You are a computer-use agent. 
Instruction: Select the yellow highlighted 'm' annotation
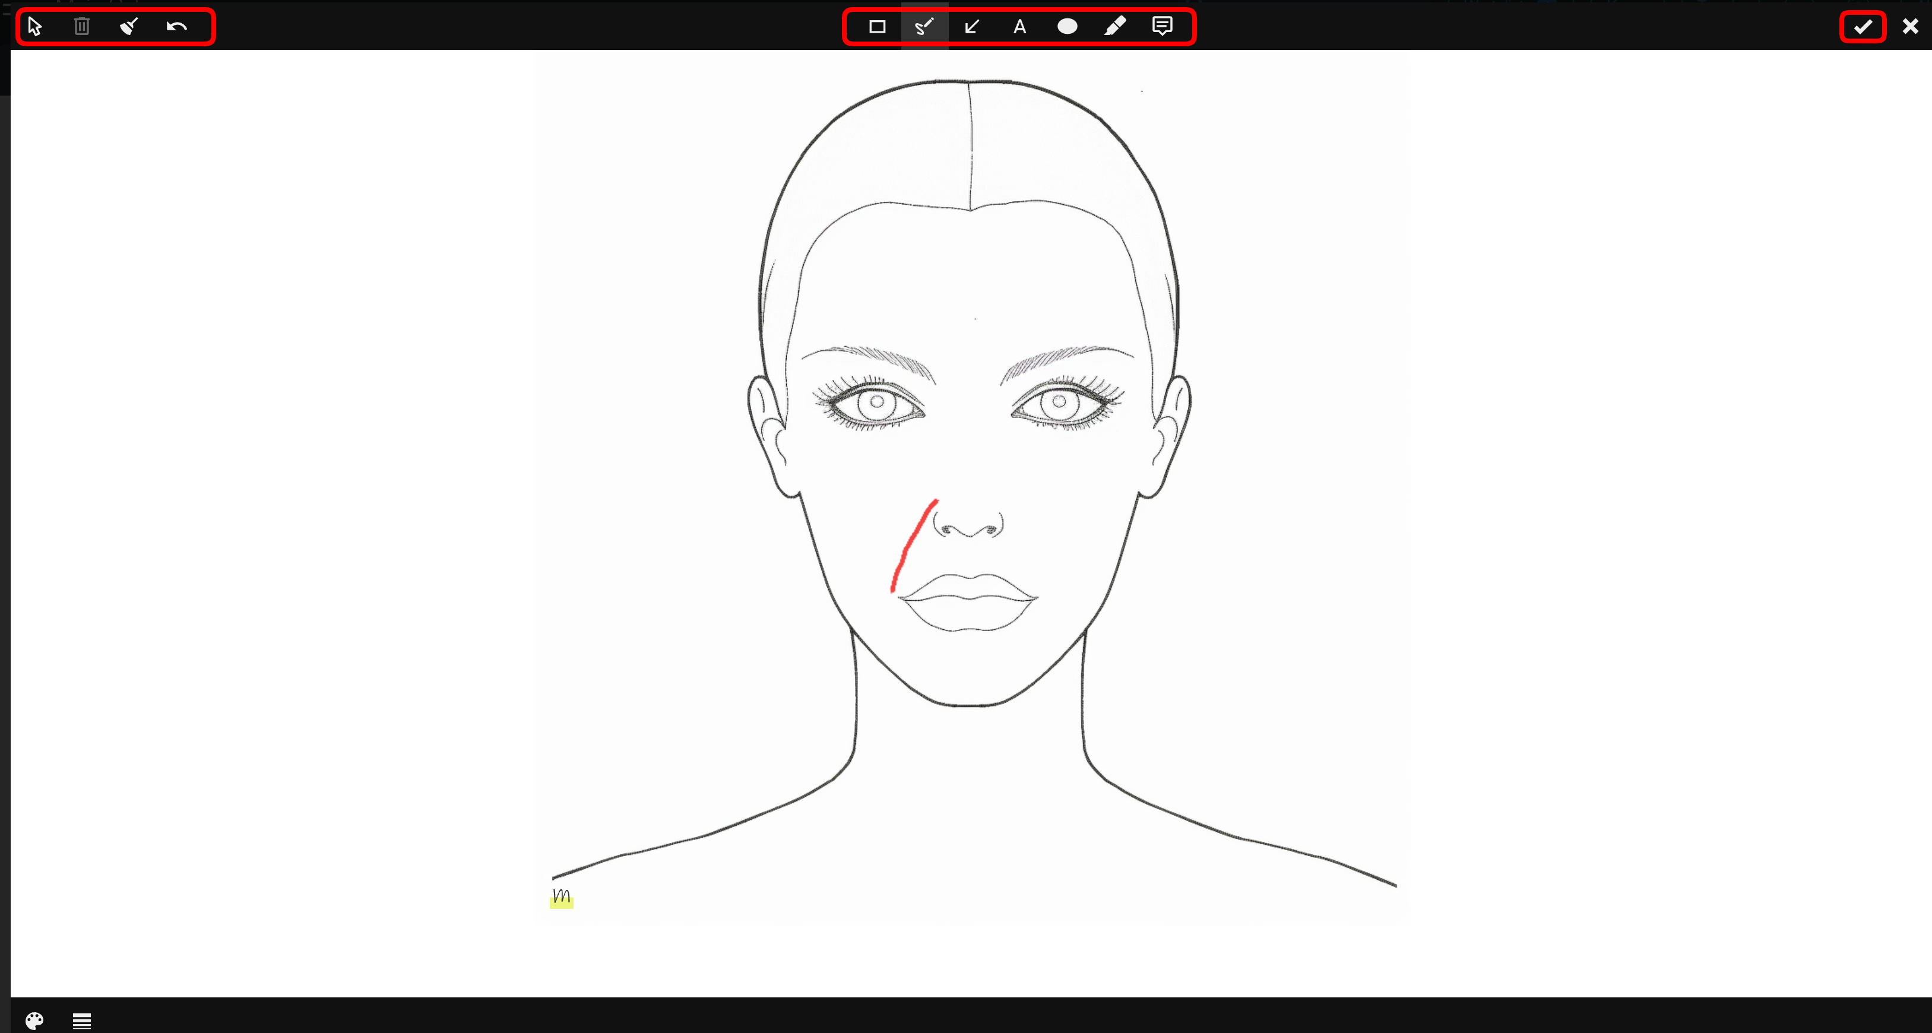click(x=562, y=897)
